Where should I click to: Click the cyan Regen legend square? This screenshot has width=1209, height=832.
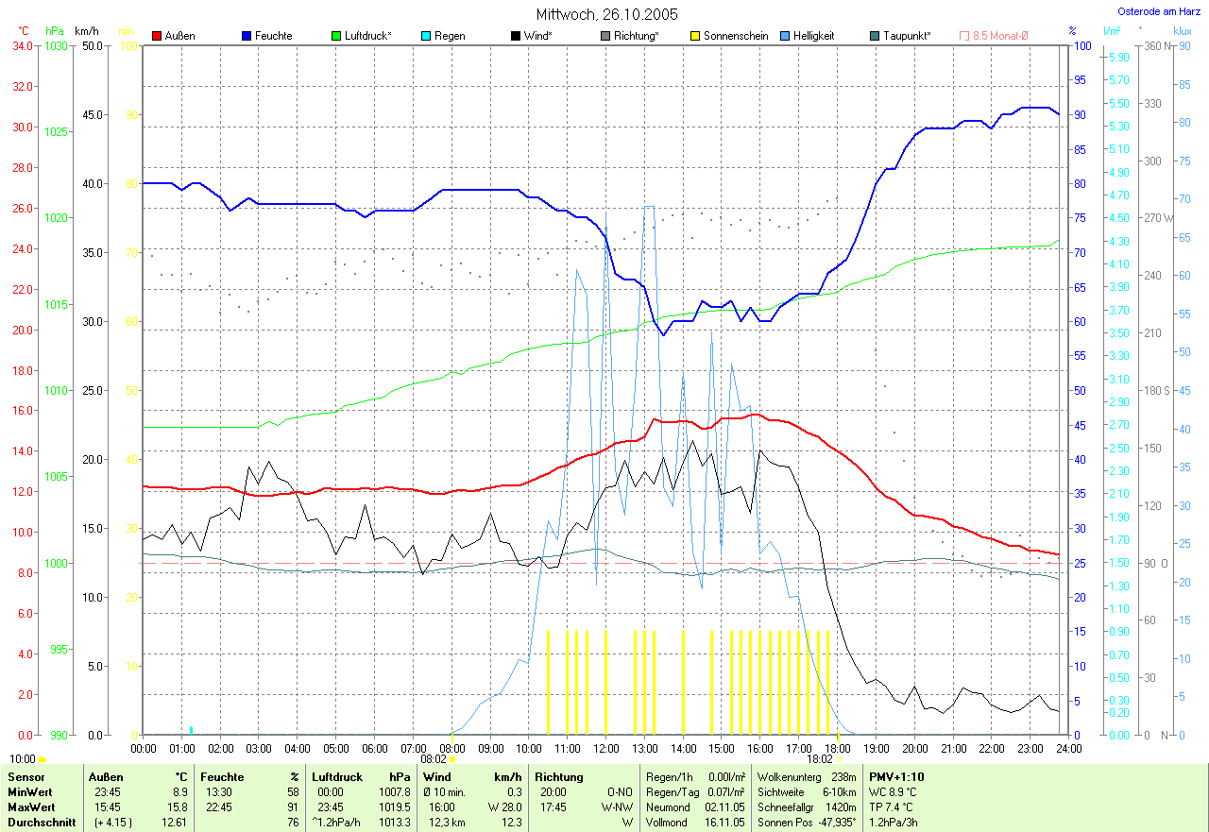(x=426, y=36)
